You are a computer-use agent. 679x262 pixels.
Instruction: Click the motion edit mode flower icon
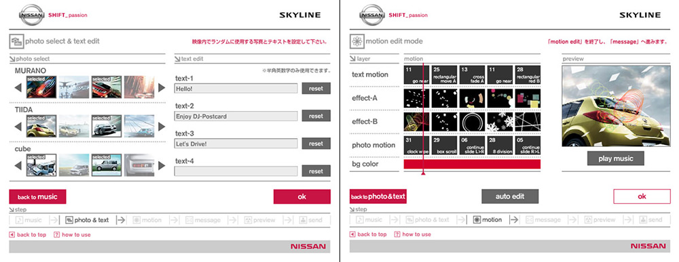coord(357,41)
